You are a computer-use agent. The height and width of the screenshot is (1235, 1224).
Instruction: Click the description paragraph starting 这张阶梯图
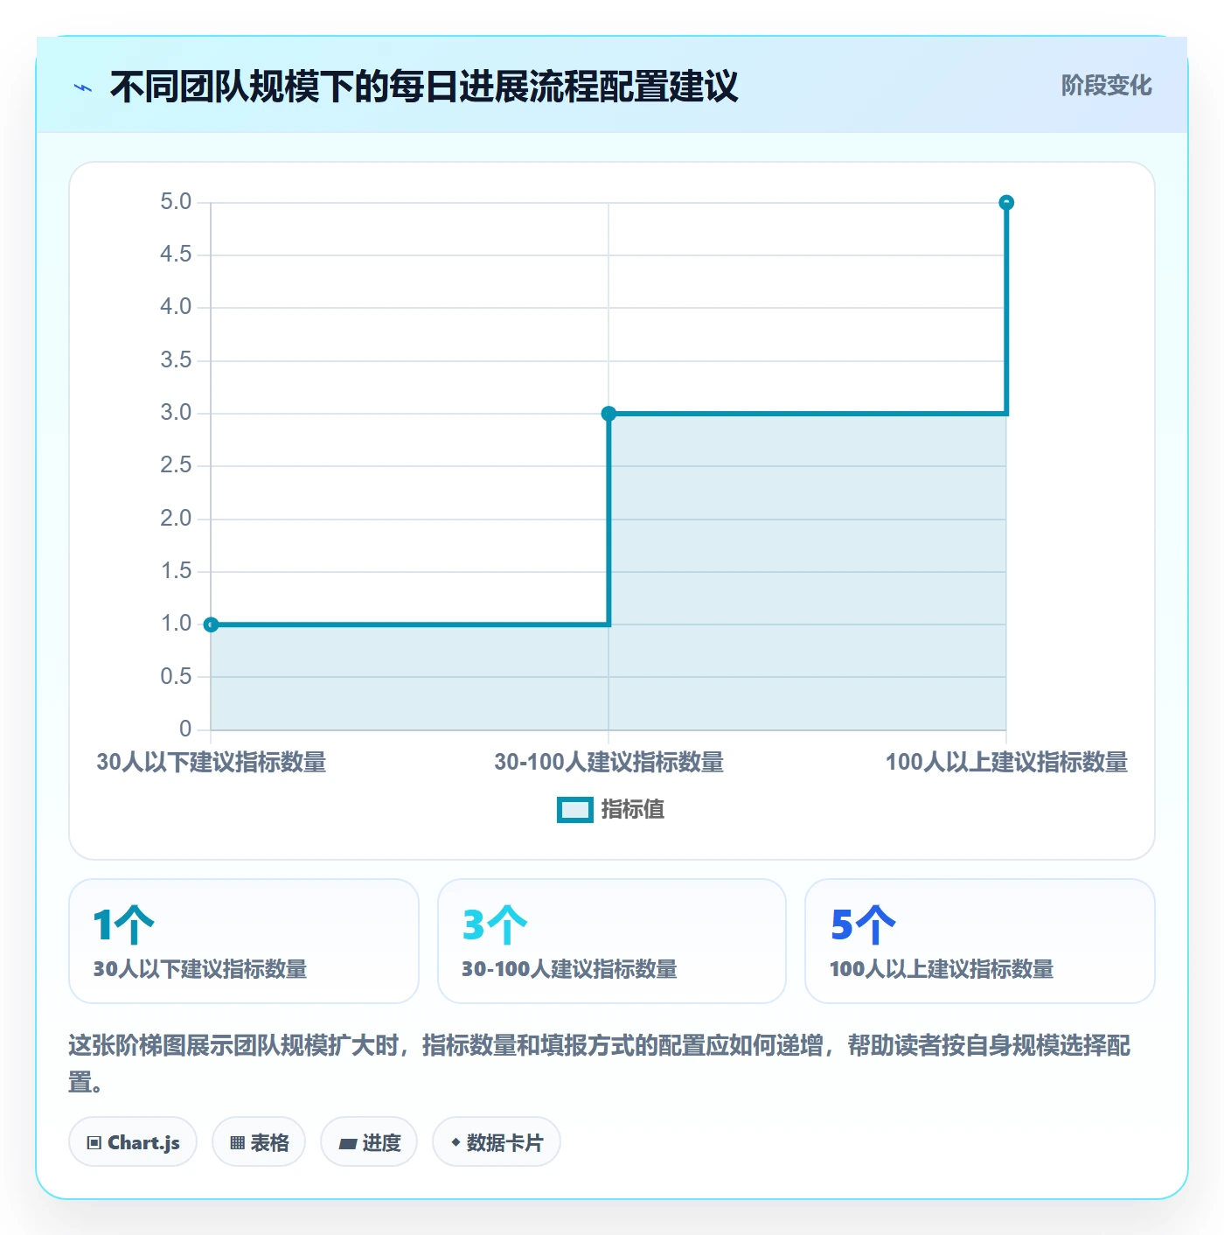point(600,1064)
